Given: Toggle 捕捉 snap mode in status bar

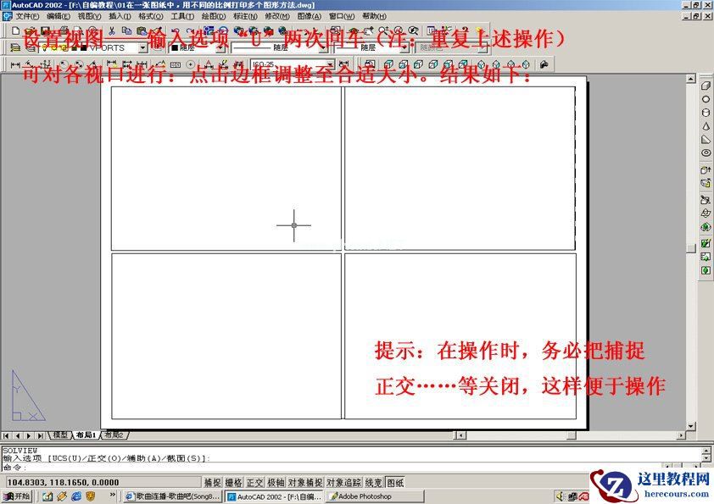Looking at the screenshot, I should [x=212, y=482].
